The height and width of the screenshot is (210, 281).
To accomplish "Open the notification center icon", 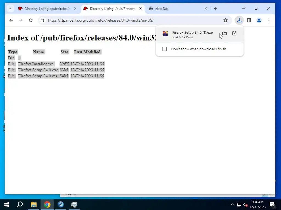I will coord(272,205).
